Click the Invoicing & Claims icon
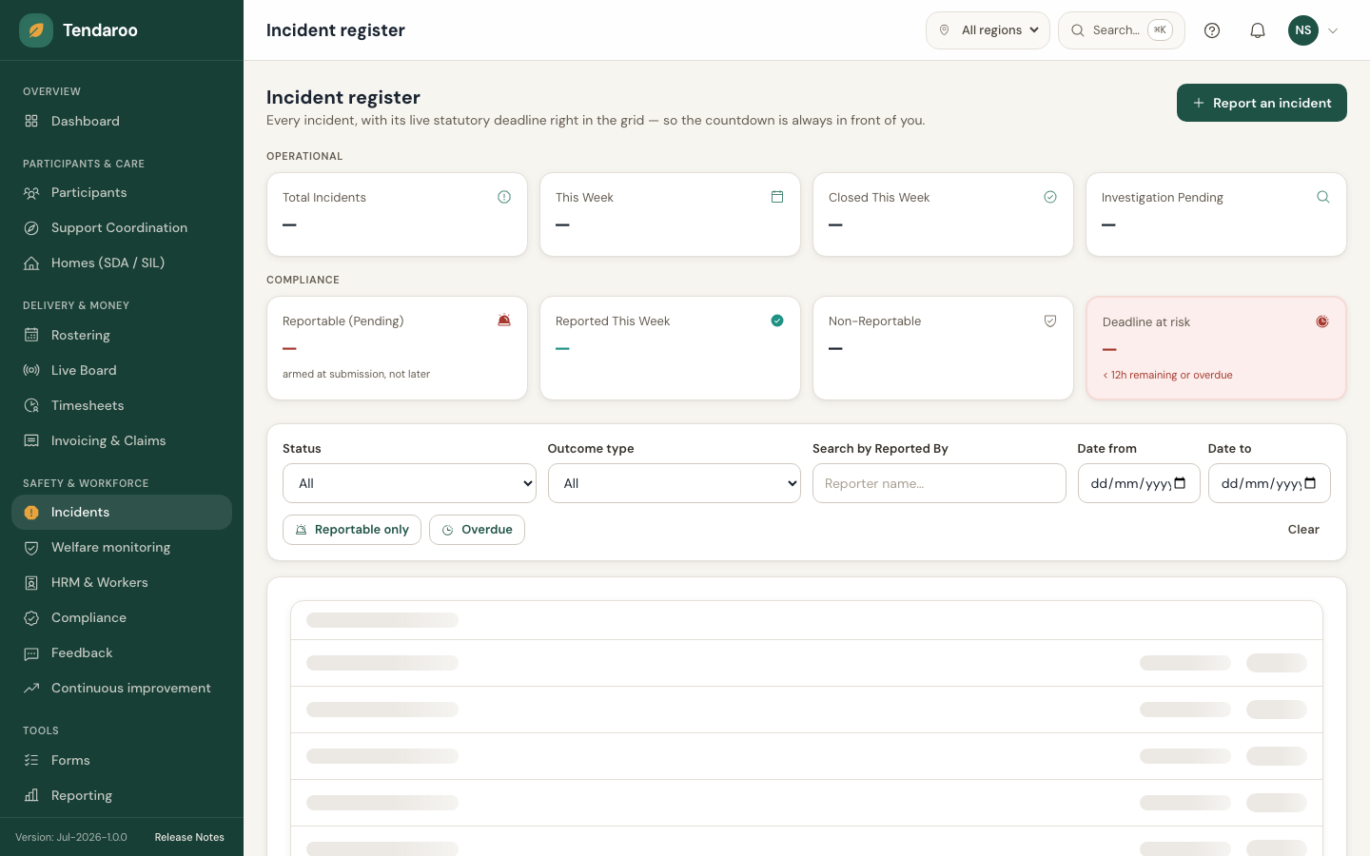The image size is (1370, 856). point(31,440)
